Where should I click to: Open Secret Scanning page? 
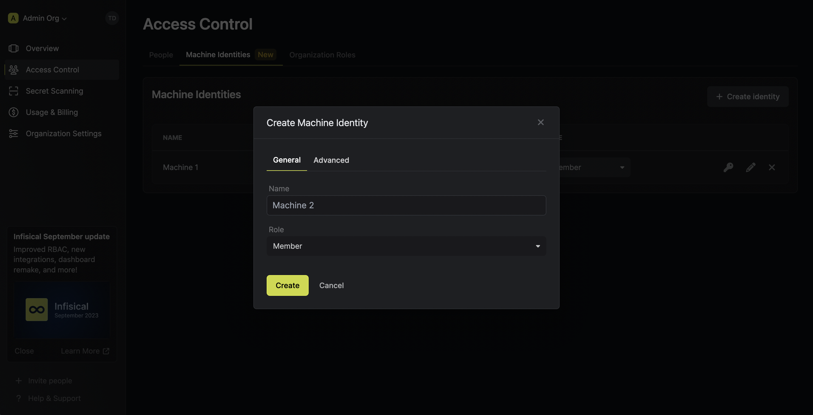tap(62, 91)
